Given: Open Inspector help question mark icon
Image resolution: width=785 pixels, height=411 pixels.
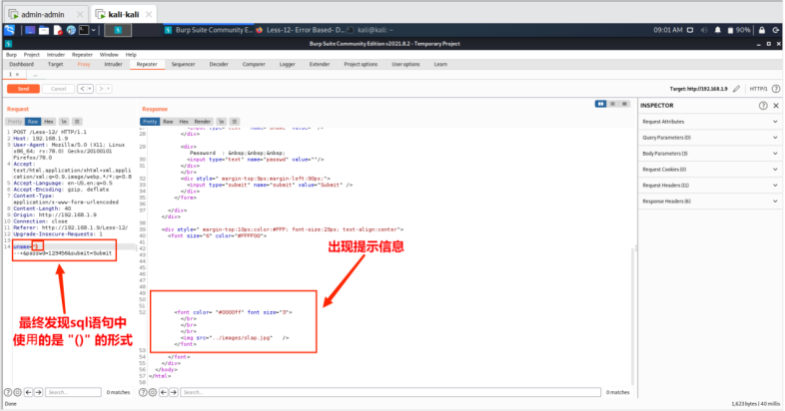Looking at the screenshot, I should (x=762, y=106).
